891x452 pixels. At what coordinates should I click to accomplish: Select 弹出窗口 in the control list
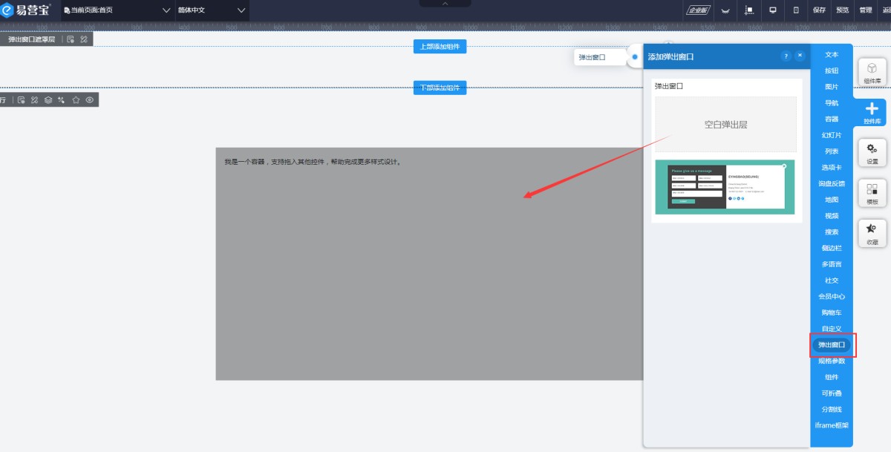coord(831,345)
